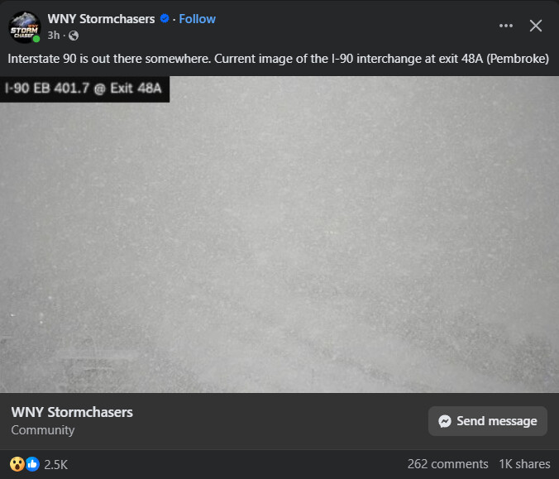View the 2.5K reactions list
This screenshot has height=479, width=559.
point(55,464)
